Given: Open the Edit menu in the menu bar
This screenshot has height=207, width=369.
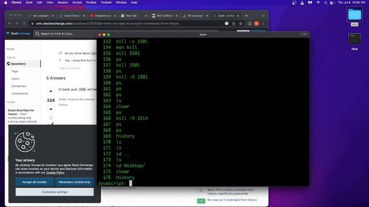Looking at the screenshot, I should click(x=39, y=2).
